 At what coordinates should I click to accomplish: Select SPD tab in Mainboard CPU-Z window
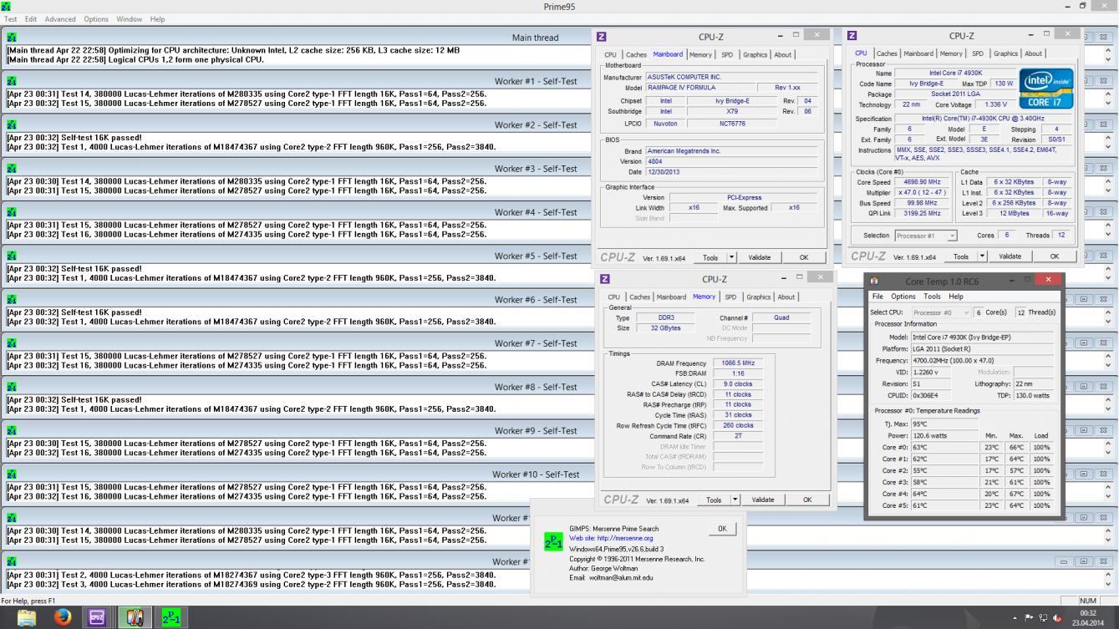click(727, 55)
